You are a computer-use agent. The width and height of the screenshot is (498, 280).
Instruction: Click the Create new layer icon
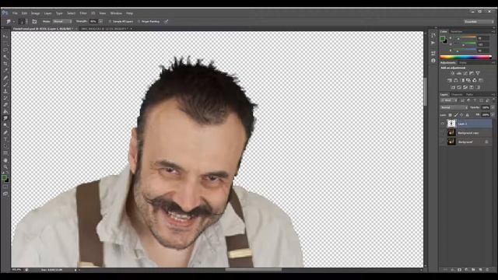(480, 270)
